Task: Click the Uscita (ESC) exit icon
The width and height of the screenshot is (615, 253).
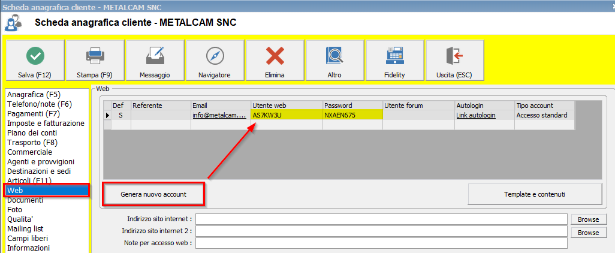Action: click(x=454, y=56)
